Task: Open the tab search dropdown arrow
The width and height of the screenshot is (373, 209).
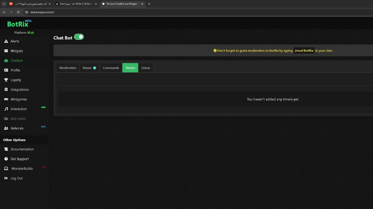Action: click(x=4, y=4)
